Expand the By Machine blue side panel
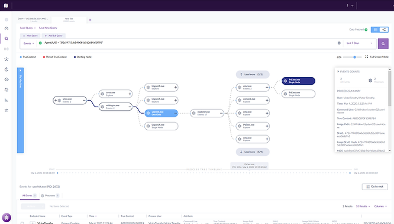 tap(20, 110)
